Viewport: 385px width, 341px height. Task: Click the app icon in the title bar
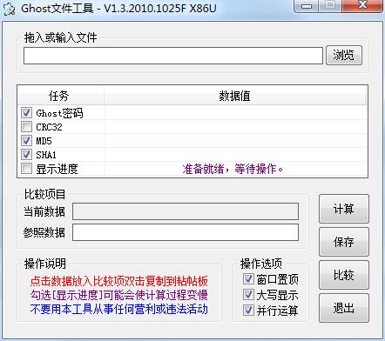[x=10, y=9]
